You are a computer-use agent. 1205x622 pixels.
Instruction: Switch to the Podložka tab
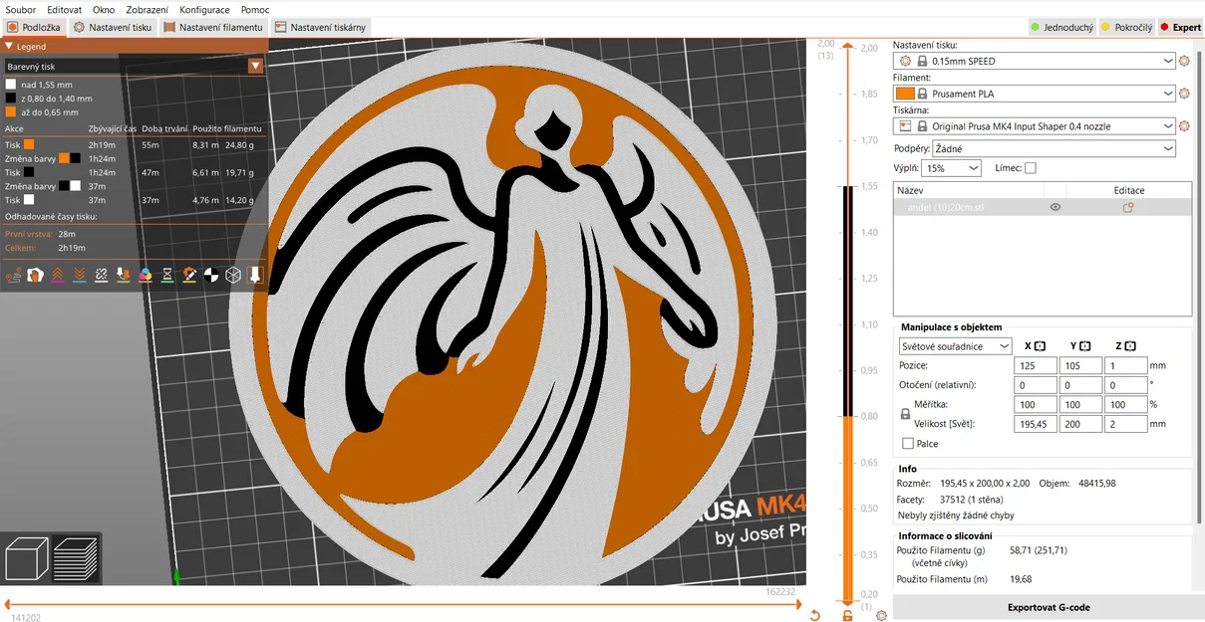coord(34,28)
